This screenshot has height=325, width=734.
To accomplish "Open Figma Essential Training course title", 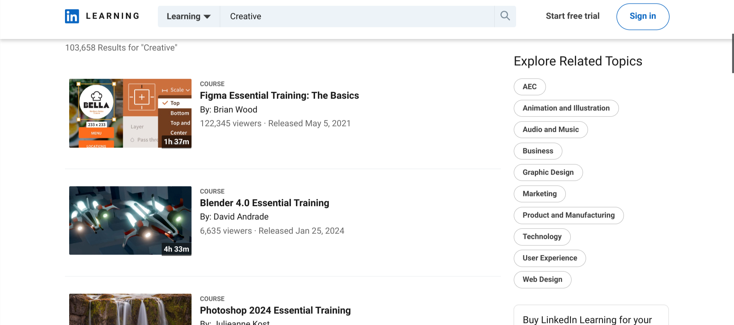I will coord(279,96).
